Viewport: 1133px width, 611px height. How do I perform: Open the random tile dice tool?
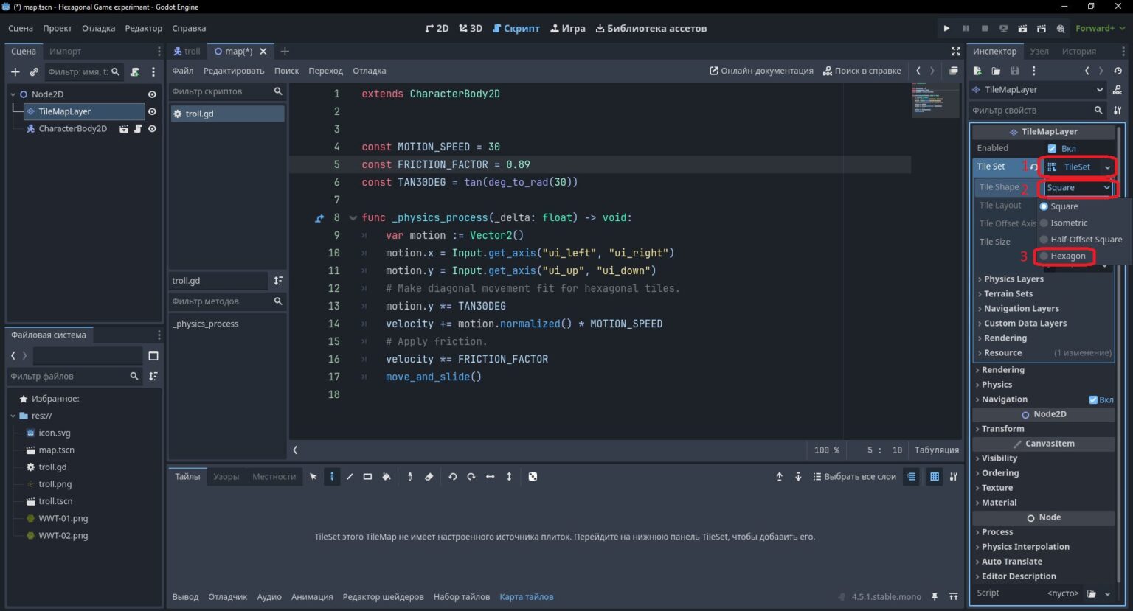point(533,477)
